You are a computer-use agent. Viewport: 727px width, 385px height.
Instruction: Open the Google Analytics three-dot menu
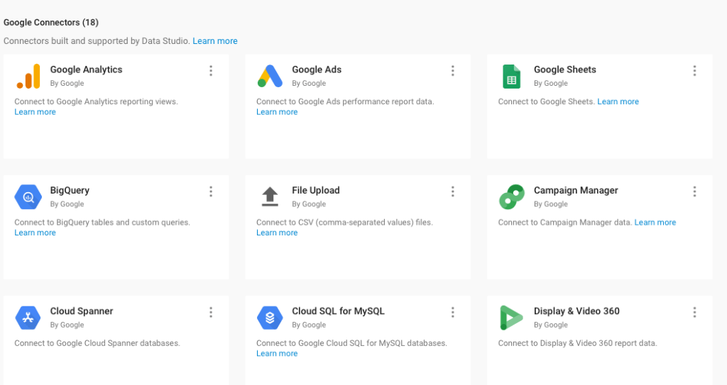211,71
